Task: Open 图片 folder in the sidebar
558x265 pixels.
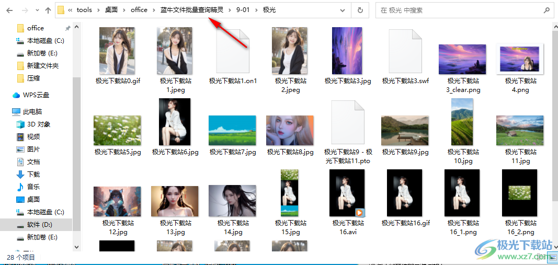Action: pyautogui.click(x=33, y=149)
